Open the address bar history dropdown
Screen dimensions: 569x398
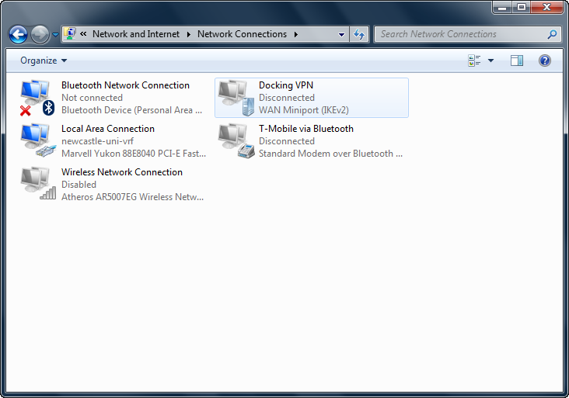pyautogui.click(x=341, y=34)
